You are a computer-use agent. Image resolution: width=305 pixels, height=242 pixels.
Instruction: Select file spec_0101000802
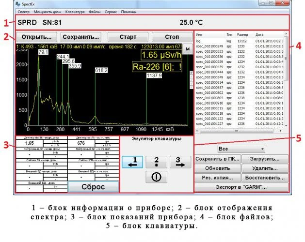click(240, 93)
